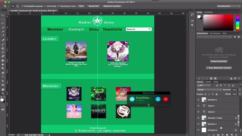Viewport: 242px width, 136px height.
Task: Click the foreground color swatch in toolbar
Action: coord(2,100)
